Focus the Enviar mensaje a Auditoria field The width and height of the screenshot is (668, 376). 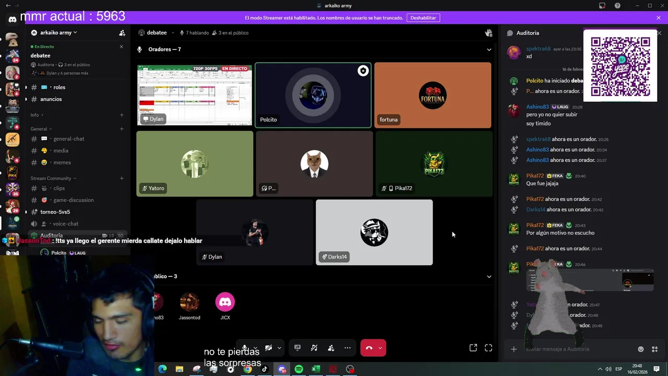pyautogui.click(x=578, y=349)
